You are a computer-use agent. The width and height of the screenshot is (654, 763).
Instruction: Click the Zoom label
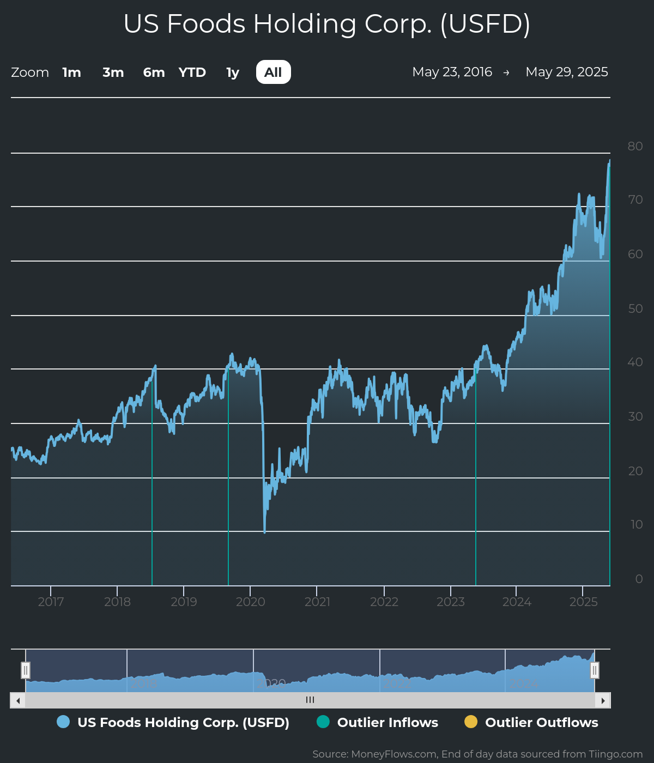30,72
